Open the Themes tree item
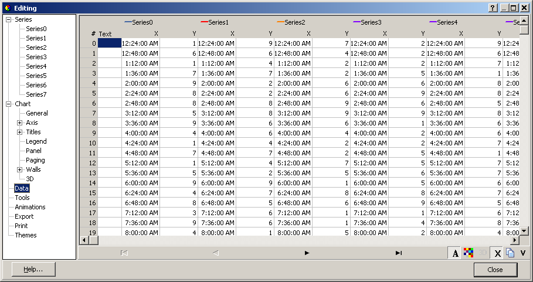The image size is (533, 282). (25, 235)
